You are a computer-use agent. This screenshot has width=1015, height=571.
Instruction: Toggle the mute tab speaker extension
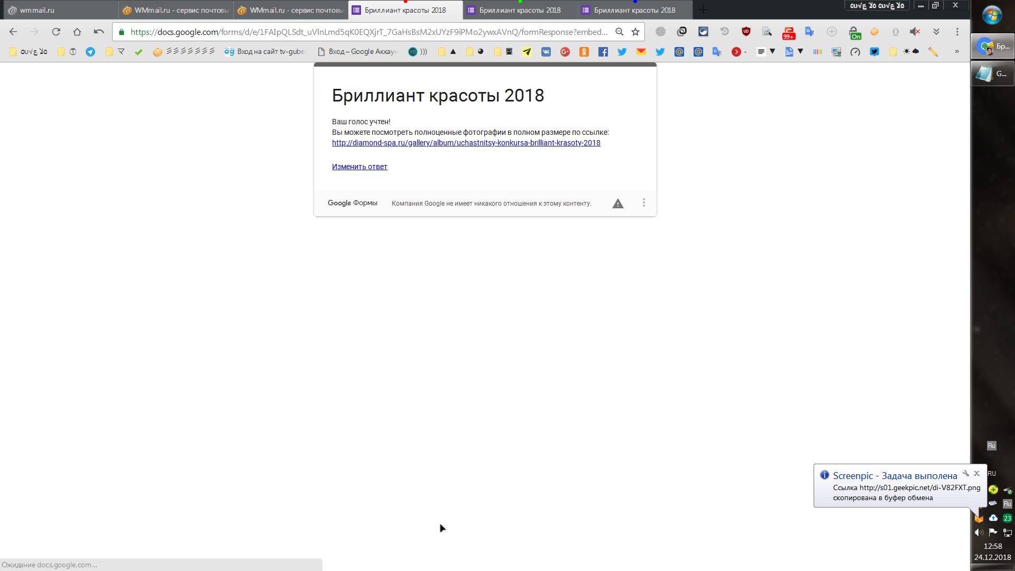tap(915, 32)
